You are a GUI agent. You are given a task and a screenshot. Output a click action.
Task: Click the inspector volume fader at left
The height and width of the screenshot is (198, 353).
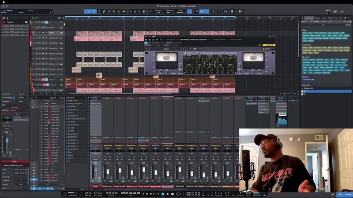click(x=7, y=140)
